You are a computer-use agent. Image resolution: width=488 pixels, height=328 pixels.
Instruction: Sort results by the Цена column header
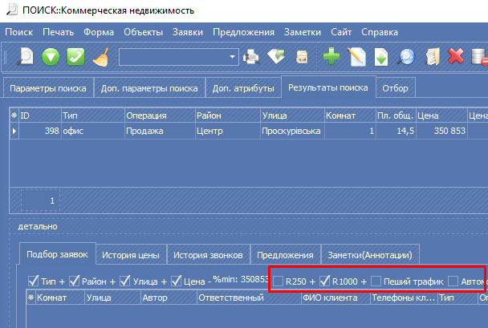point(451,115)
